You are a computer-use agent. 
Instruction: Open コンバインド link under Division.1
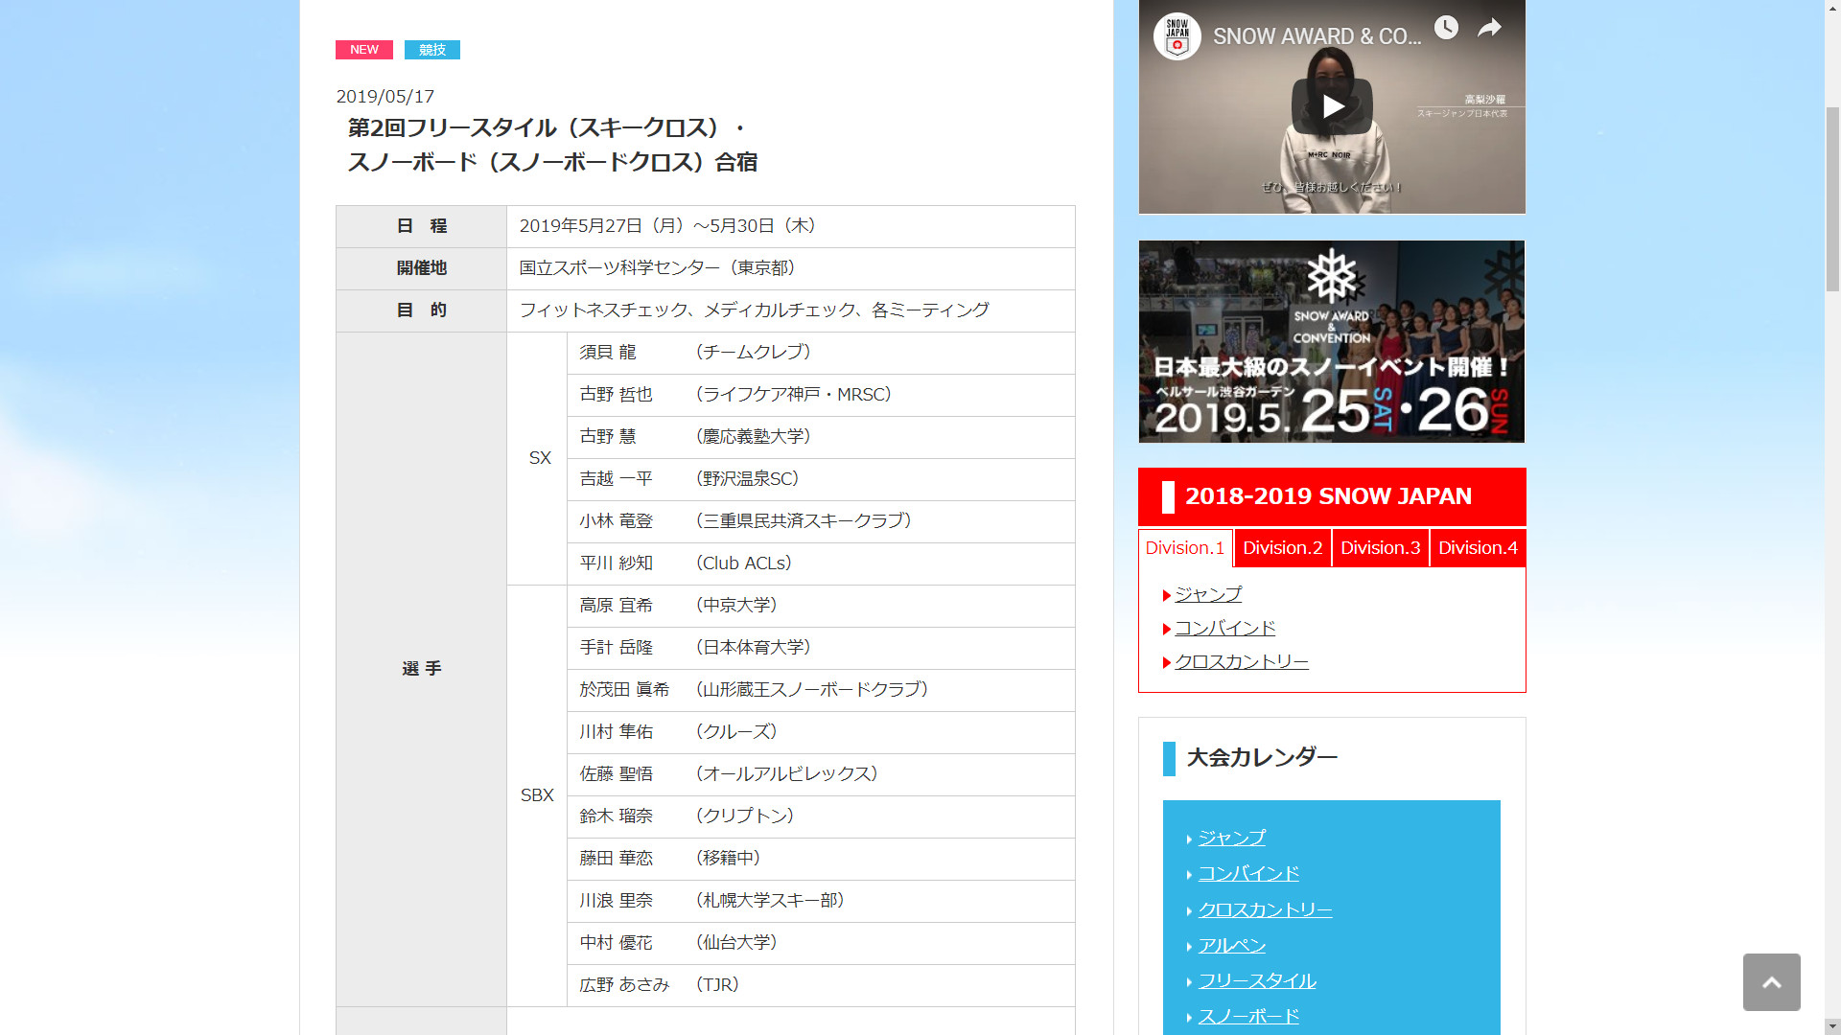click(x=1224, y=629)
